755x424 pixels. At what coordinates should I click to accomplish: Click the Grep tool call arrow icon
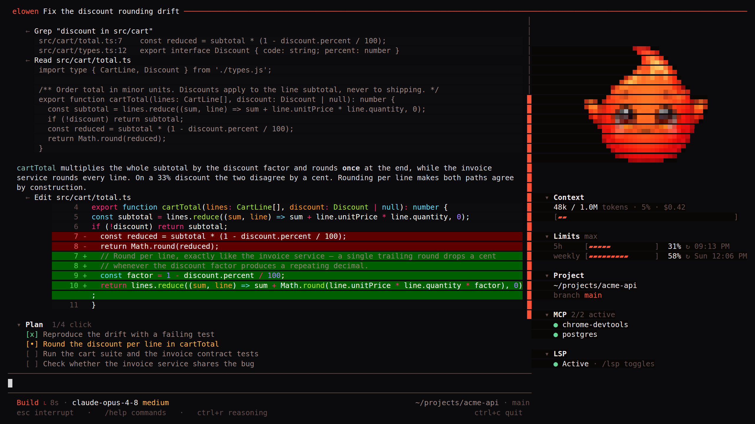(28, 32)
